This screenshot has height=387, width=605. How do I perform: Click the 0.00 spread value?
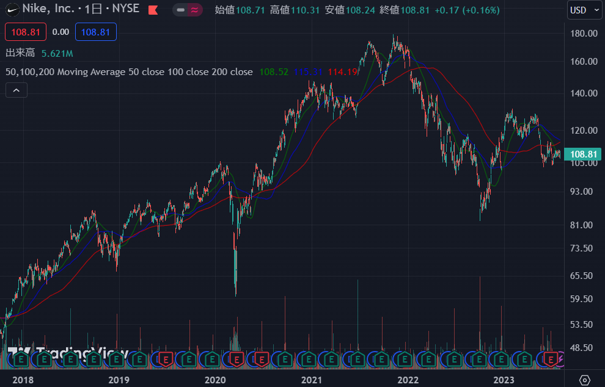pyautogui.click(x=61, y=32)
